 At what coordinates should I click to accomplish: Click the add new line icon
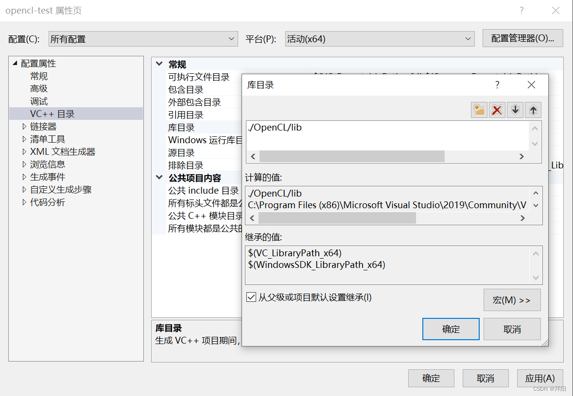[479, 110]
